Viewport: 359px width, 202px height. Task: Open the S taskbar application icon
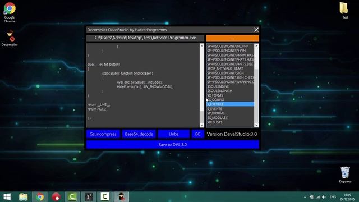(x=89, y=197)
